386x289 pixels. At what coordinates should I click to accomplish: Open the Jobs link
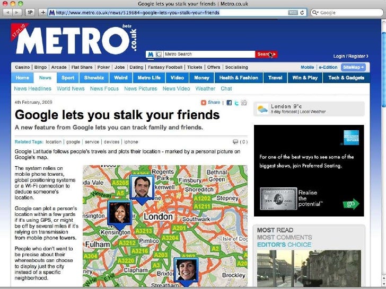(x=119, y=67)
